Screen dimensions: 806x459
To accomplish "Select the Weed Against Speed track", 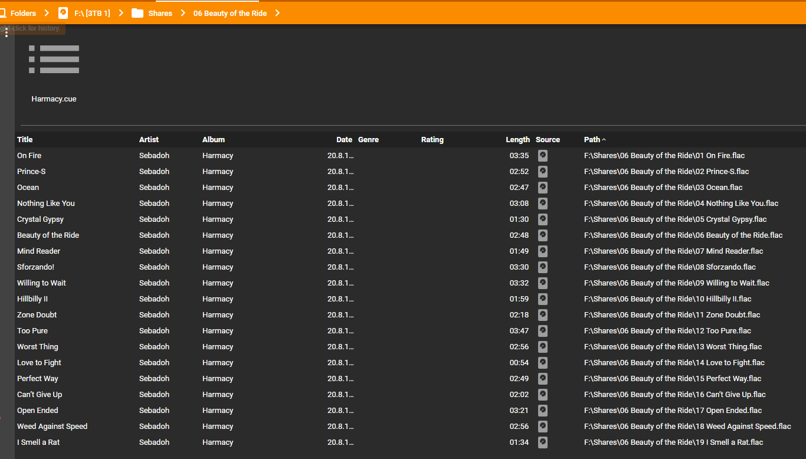I will pyautogui.click(x=52, y=427).
